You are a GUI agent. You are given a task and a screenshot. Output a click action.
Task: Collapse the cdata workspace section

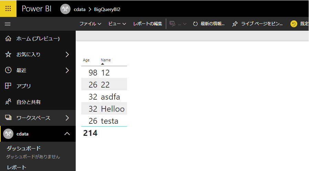click(67, 134)
